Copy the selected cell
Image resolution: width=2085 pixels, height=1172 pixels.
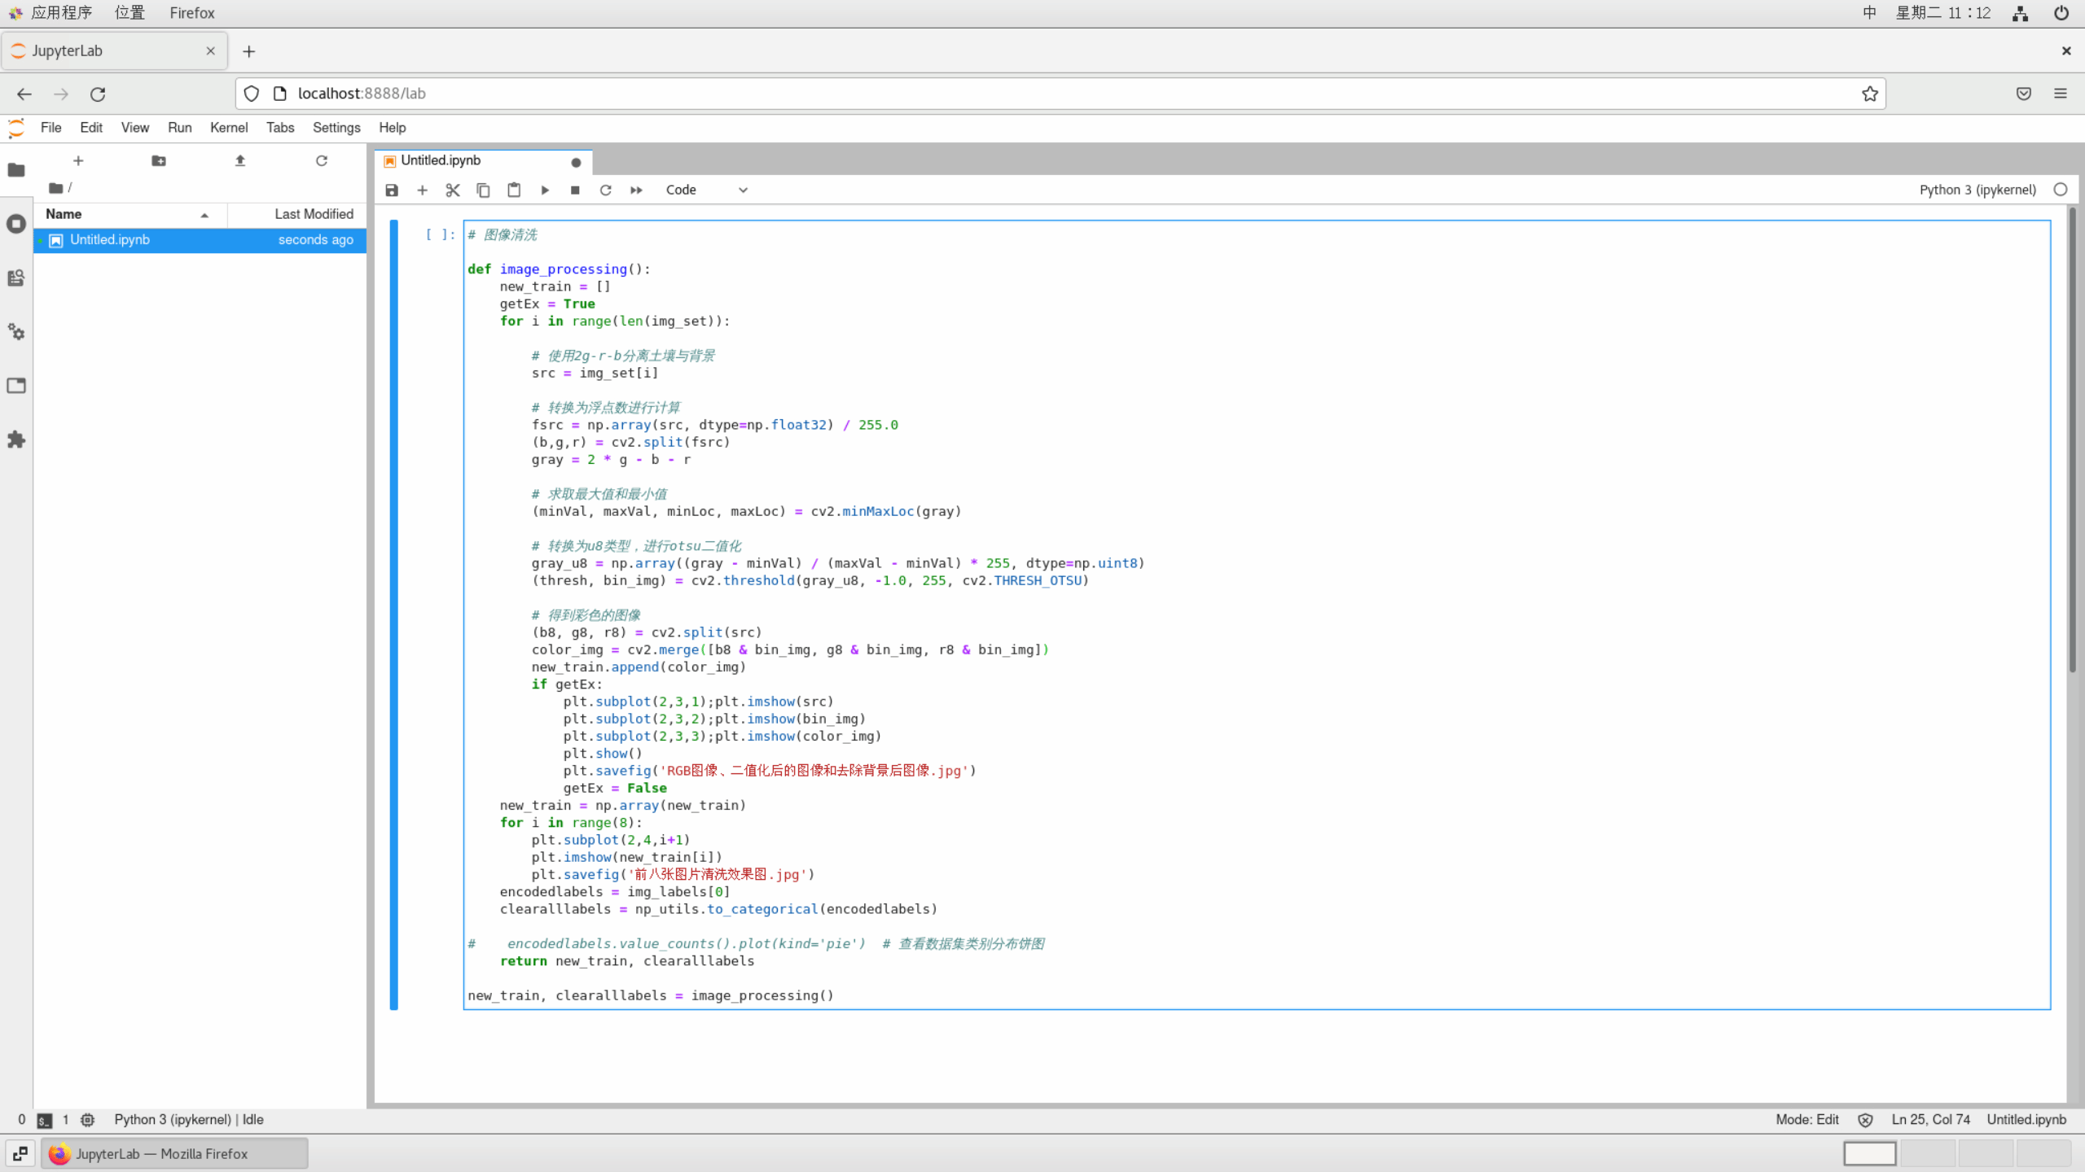coord(483,190)
